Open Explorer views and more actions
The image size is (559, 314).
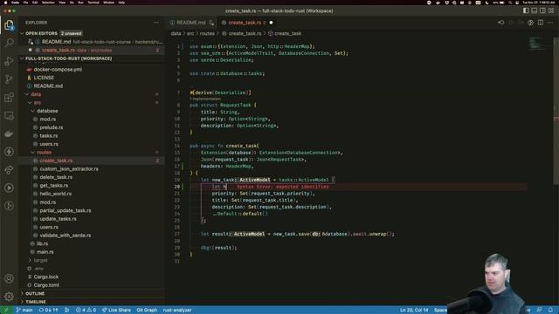[x=156, y=23]
